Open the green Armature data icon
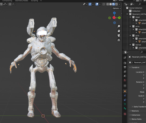The width and height of the screenshot is (146, 123). point(125,104)
